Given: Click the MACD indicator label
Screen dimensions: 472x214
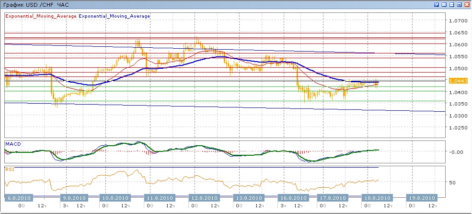Looking at the screenshot, I should 12,144.
